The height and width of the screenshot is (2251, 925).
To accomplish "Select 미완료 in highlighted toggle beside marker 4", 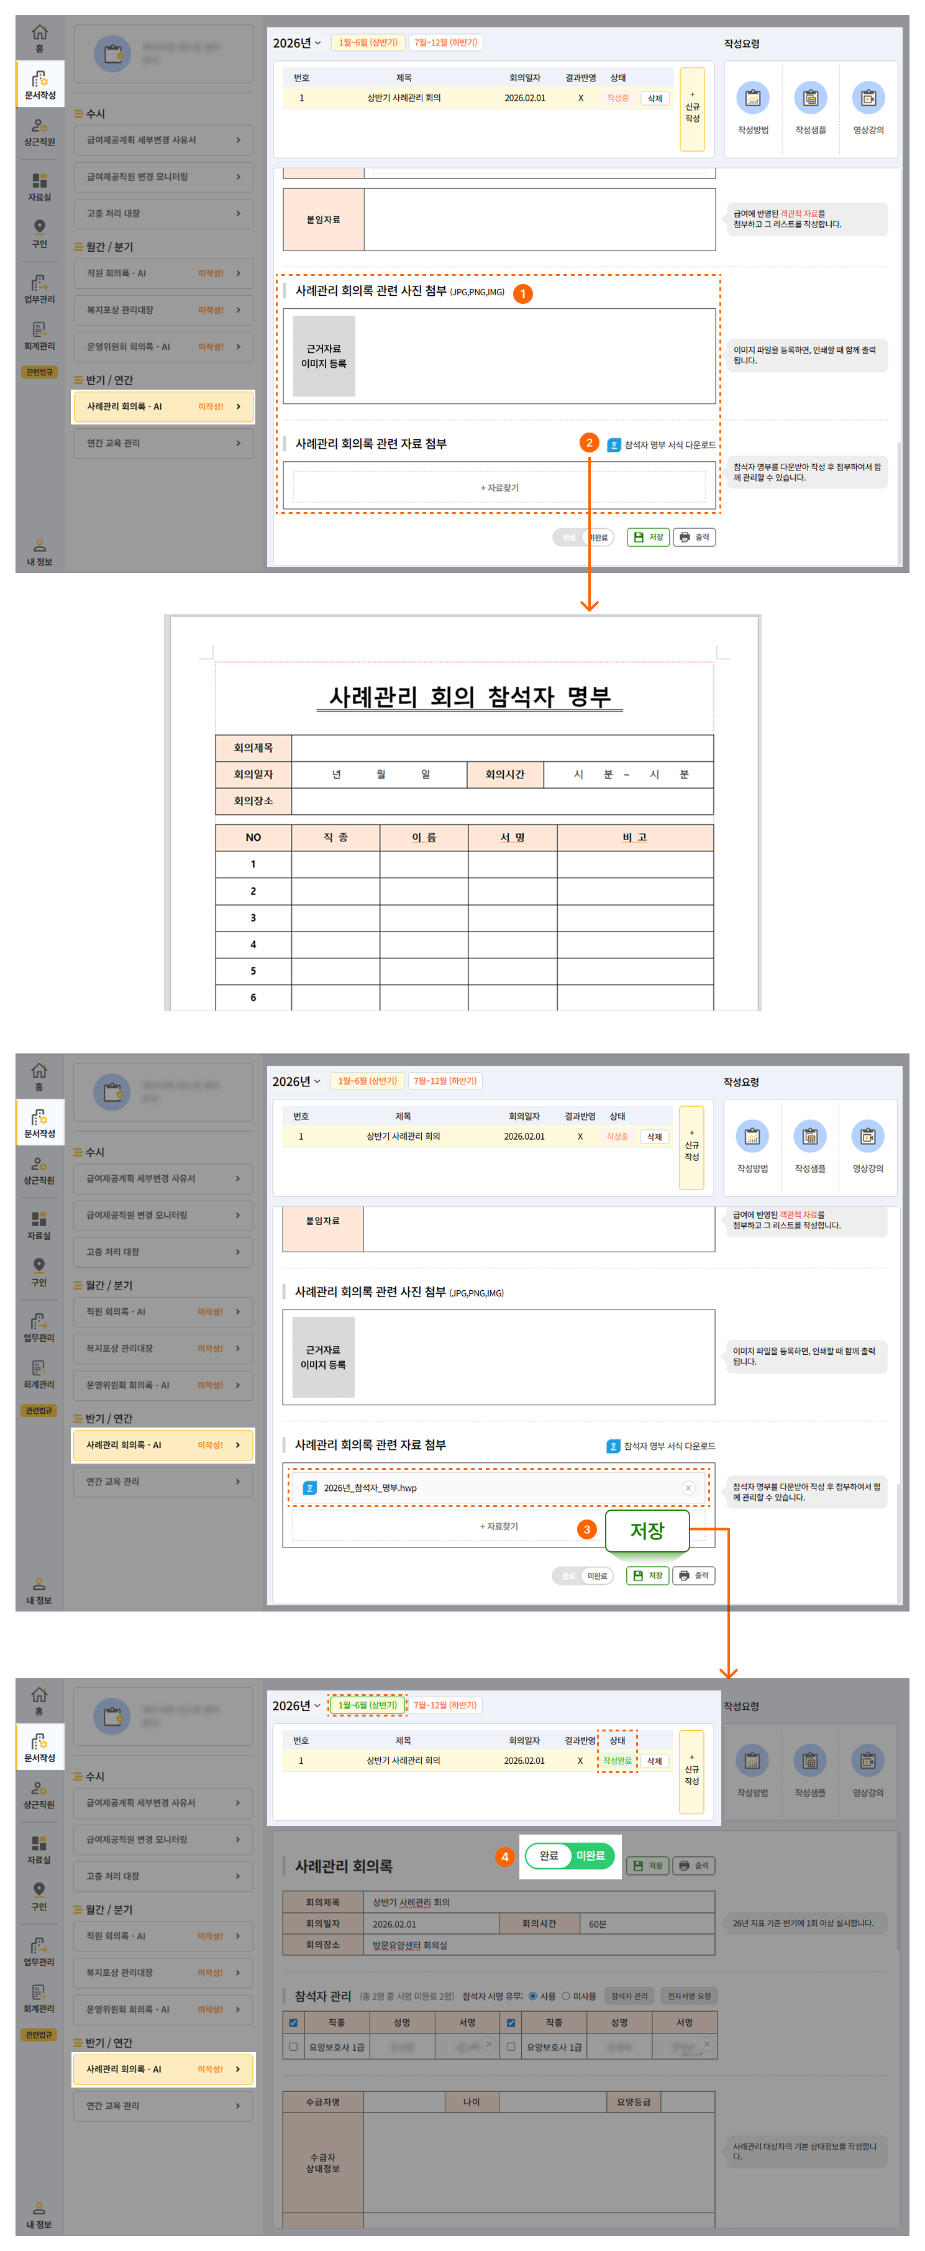I will pyautogui.click(x=590, y=1855).
